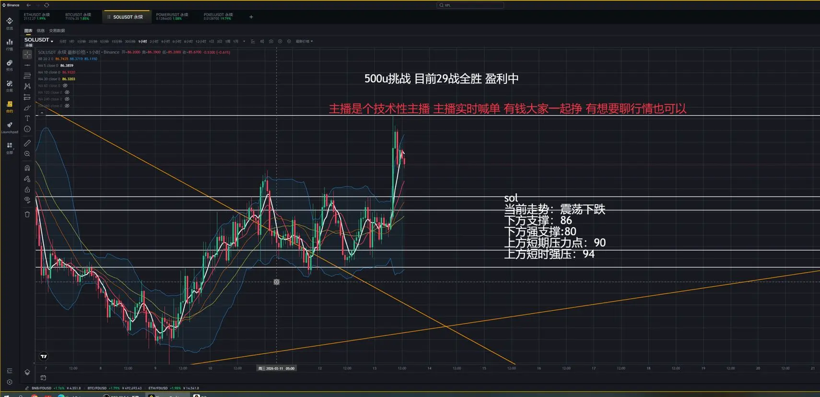The image size is (820, 397).
Task: Add a new tab with the plus button
Action: [x=251, y=17]
